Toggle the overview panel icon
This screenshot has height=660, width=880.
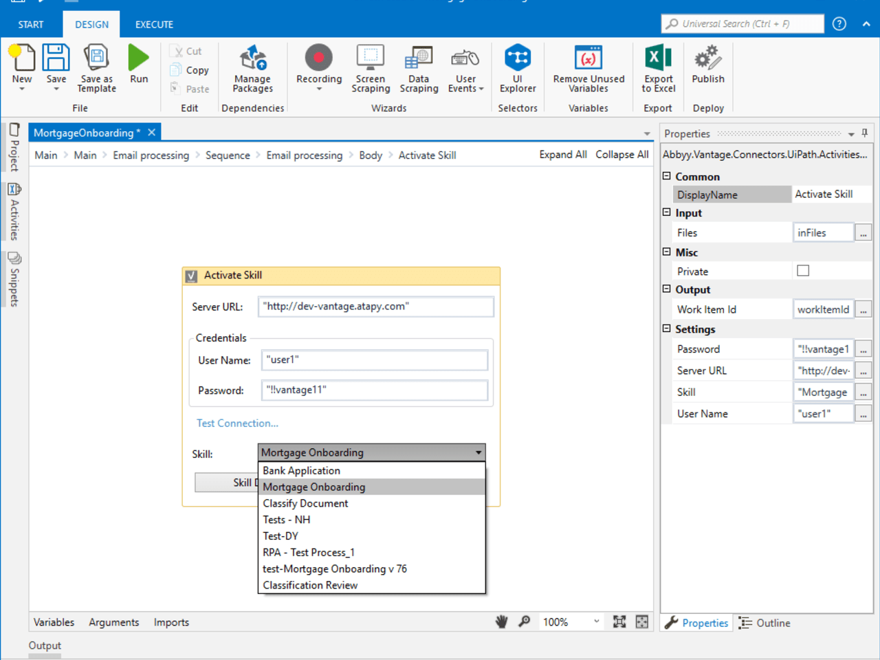coord(642,621)
